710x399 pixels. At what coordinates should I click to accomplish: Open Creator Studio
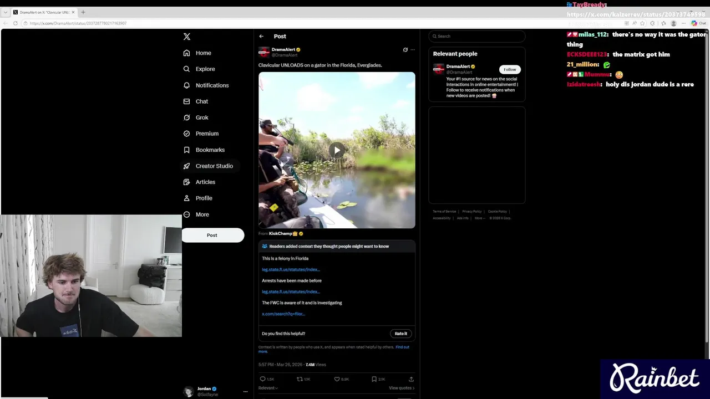pyautogui.click(x=208, y=166)
